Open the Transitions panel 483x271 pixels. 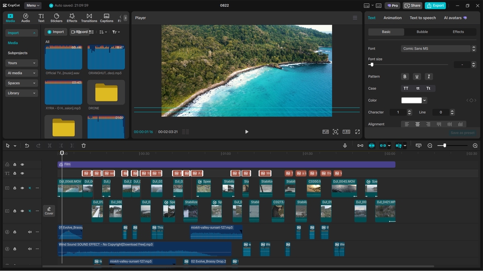[x=89, y=18]
